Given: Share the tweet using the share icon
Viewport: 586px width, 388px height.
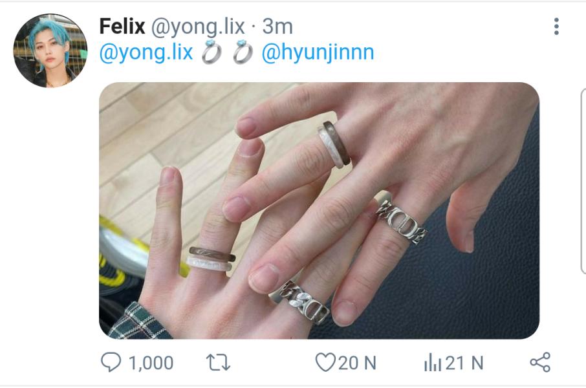Looking at the screenshot, I should (x=540, y=362).
